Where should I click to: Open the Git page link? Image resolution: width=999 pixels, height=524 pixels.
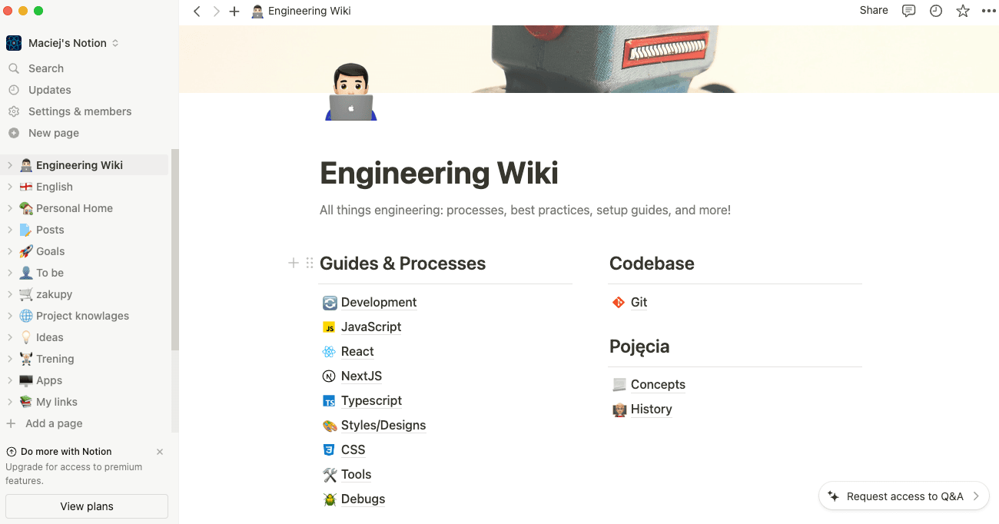pos(639,303)
